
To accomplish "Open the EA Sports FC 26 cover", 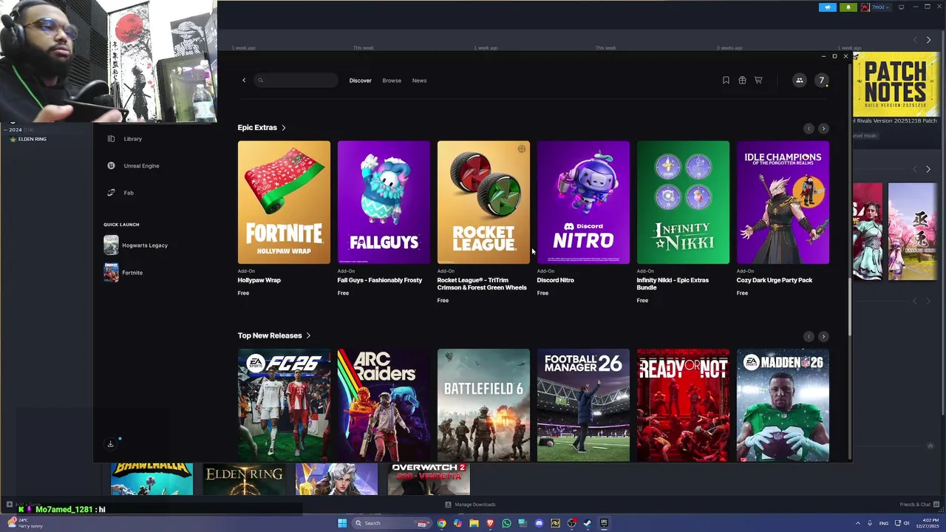I will pyautogui.click(x=284, y=405).
